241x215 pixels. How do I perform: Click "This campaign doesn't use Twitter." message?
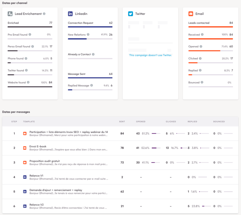click(x=150, y=55)
